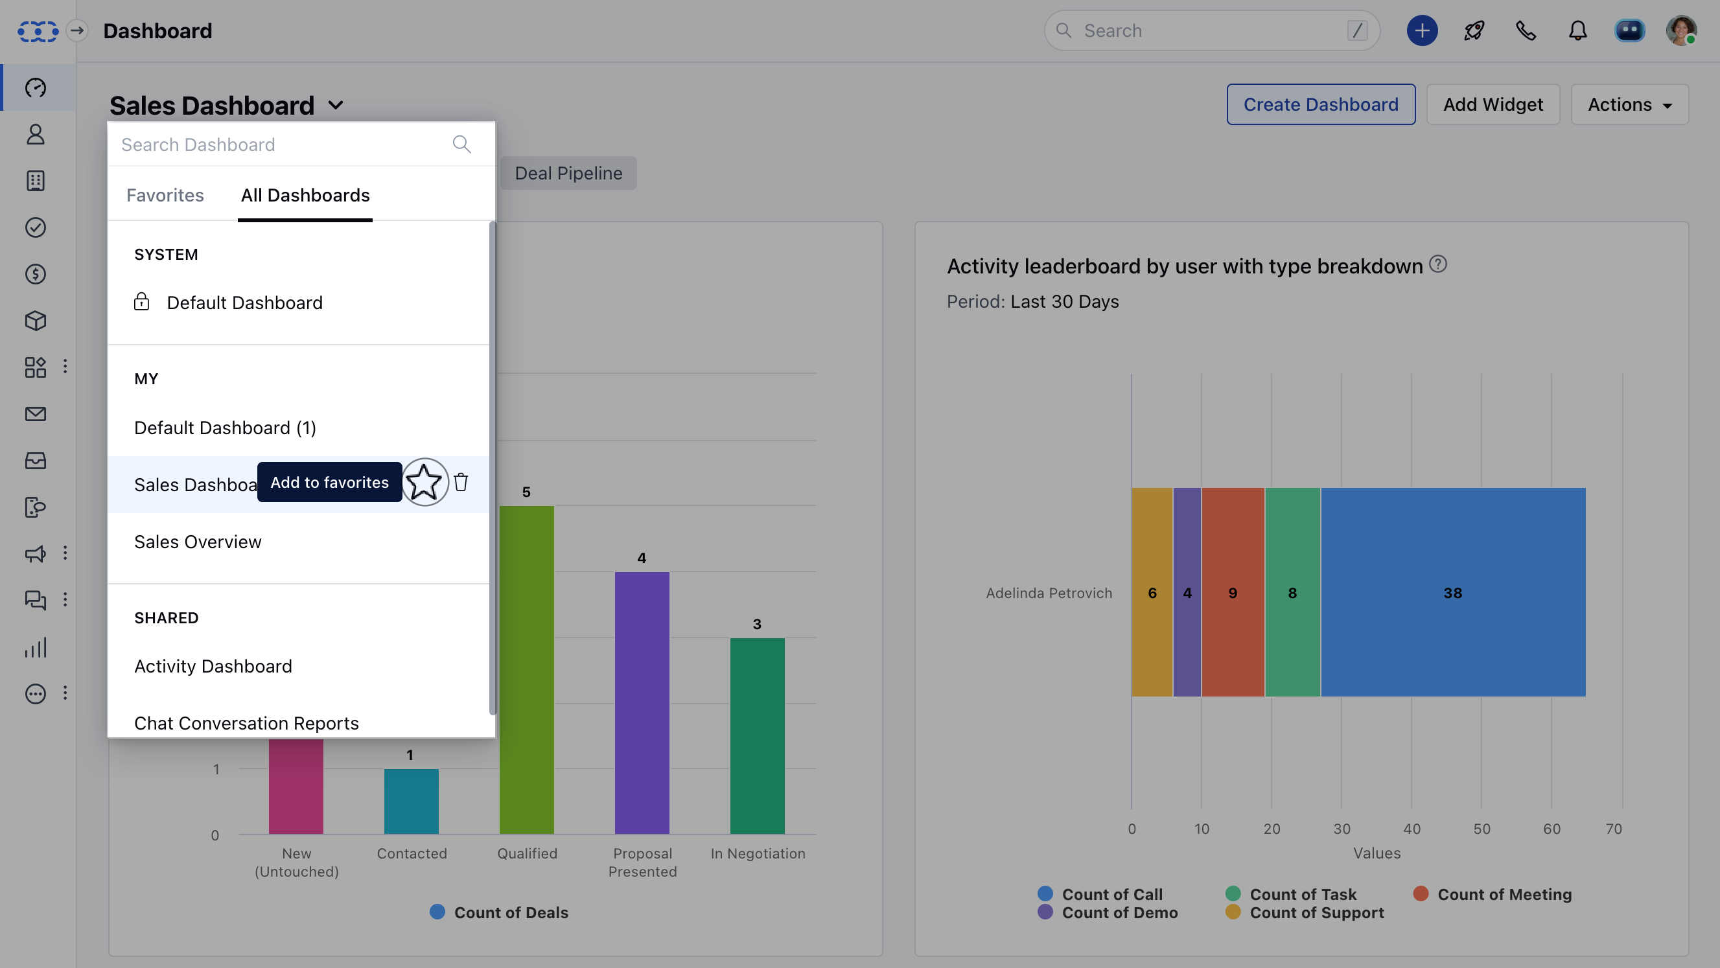Click the trash icon beside Sales Dashboard

tap(461, 482)
